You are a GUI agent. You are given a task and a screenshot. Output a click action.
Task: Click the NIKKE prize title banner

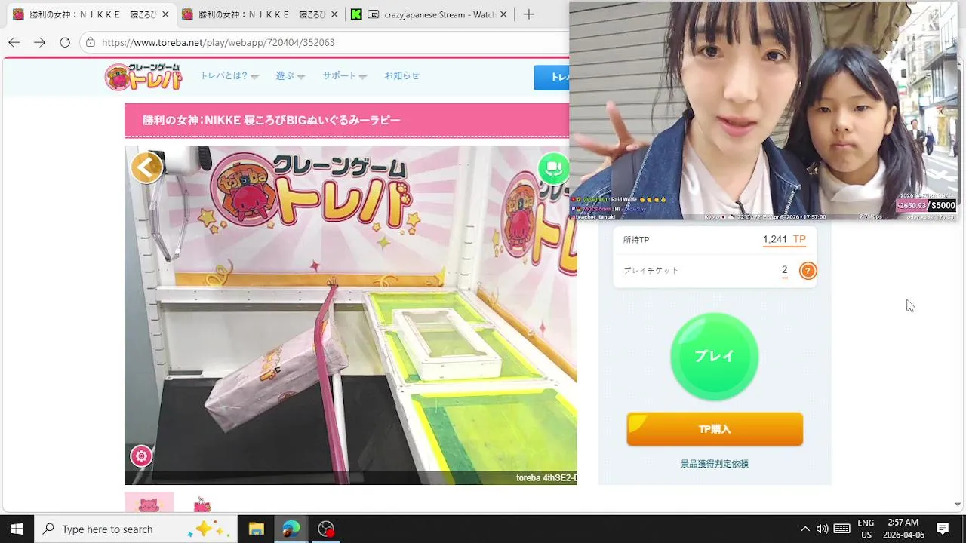(x=346, y=120)
